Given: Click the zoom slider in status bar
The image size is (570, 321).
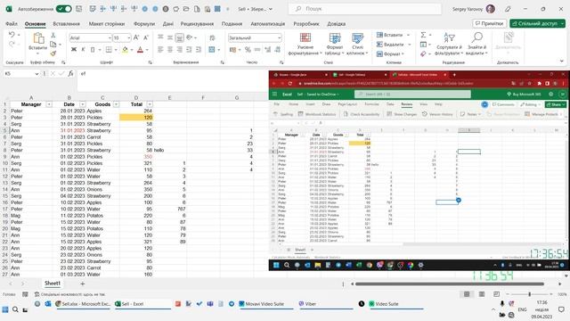Looking at the screenshot, I should coord(529,294).
